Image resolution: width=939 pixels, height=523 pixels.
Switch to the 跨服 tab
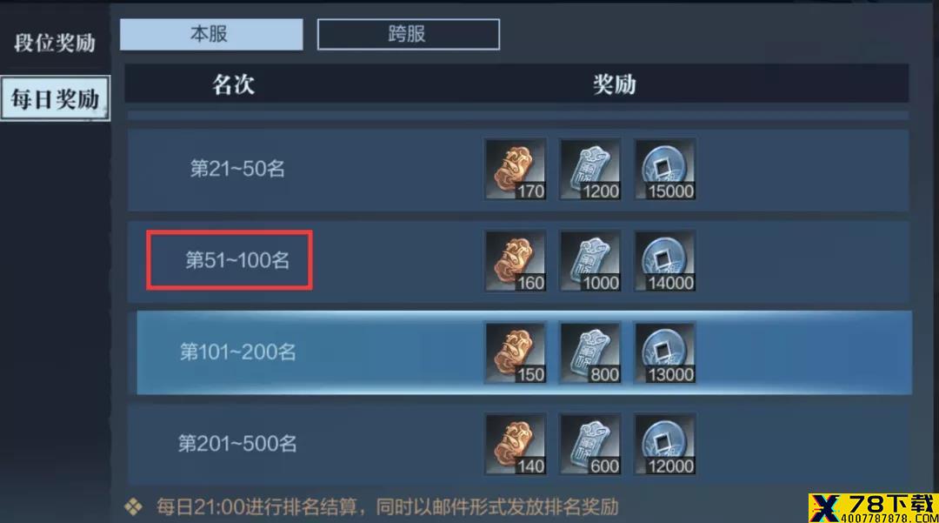(x=409, y=34)
